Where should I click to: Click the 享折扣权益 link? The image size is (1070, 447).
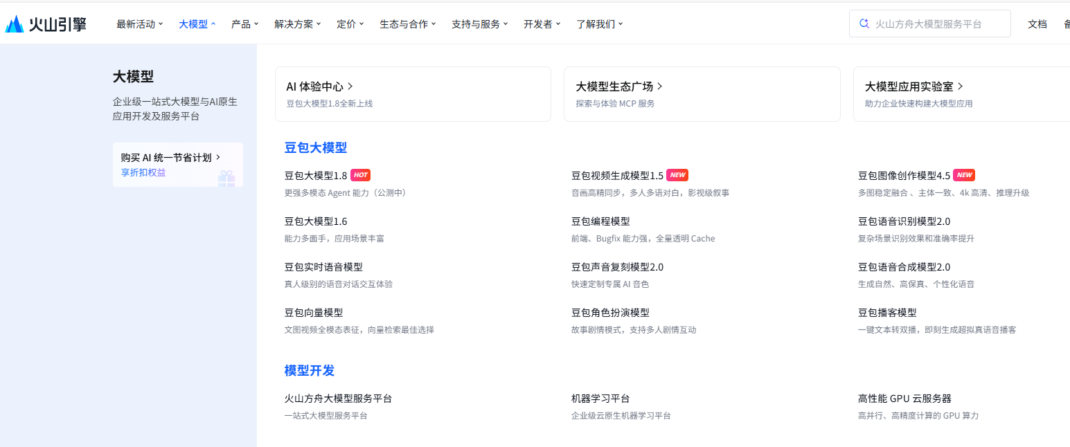click(x=143, y=172)
